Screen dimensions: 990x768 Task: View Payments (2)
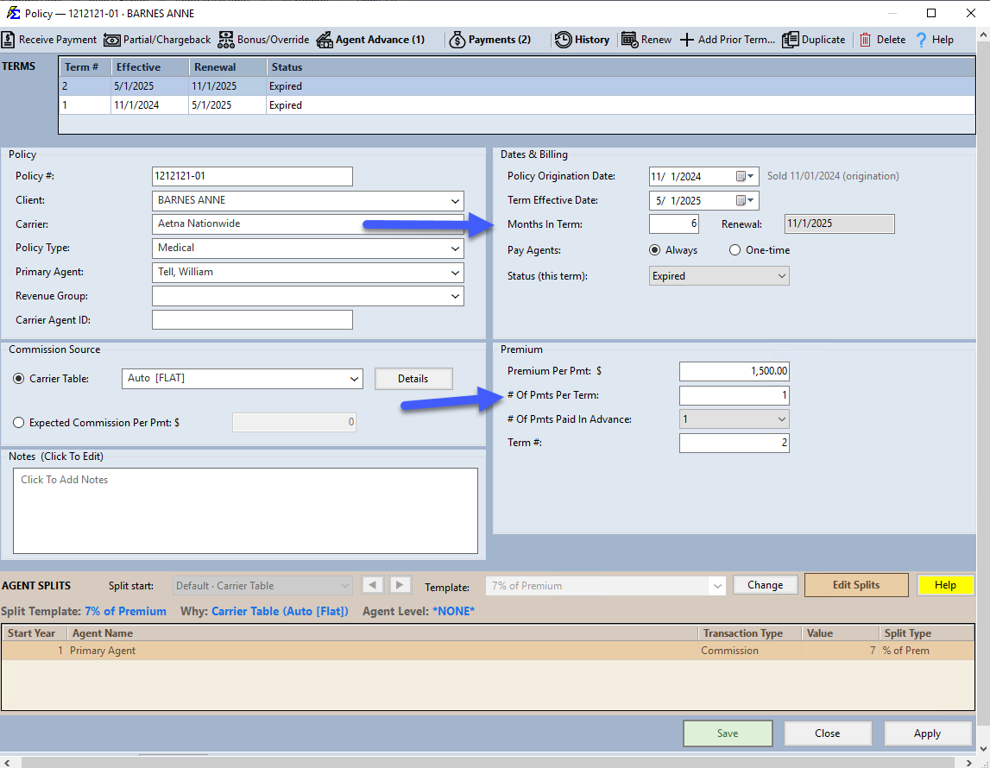tap(490, 40)
